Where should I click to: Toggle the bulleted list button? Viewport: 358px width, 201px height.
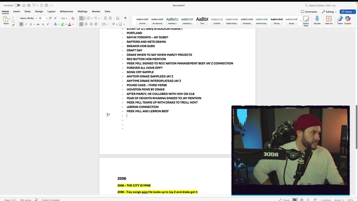tap(81, 18)
